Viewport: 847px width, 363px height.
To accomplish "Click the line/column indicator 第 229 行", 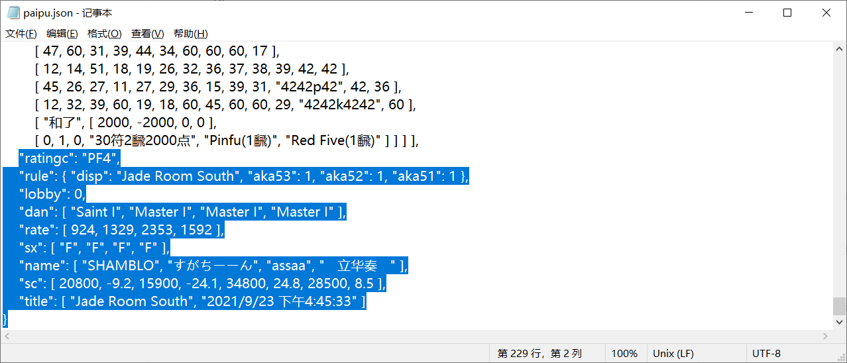I will pyautogui.click(x=541, y=354).
